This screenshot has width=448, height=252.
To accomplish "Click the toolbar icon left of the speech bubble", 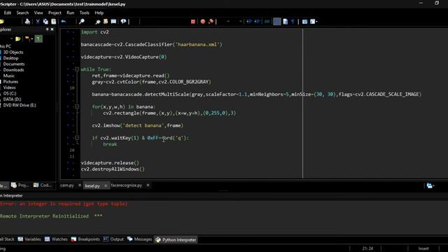I will pyautogui.click(x=113, y=22).
